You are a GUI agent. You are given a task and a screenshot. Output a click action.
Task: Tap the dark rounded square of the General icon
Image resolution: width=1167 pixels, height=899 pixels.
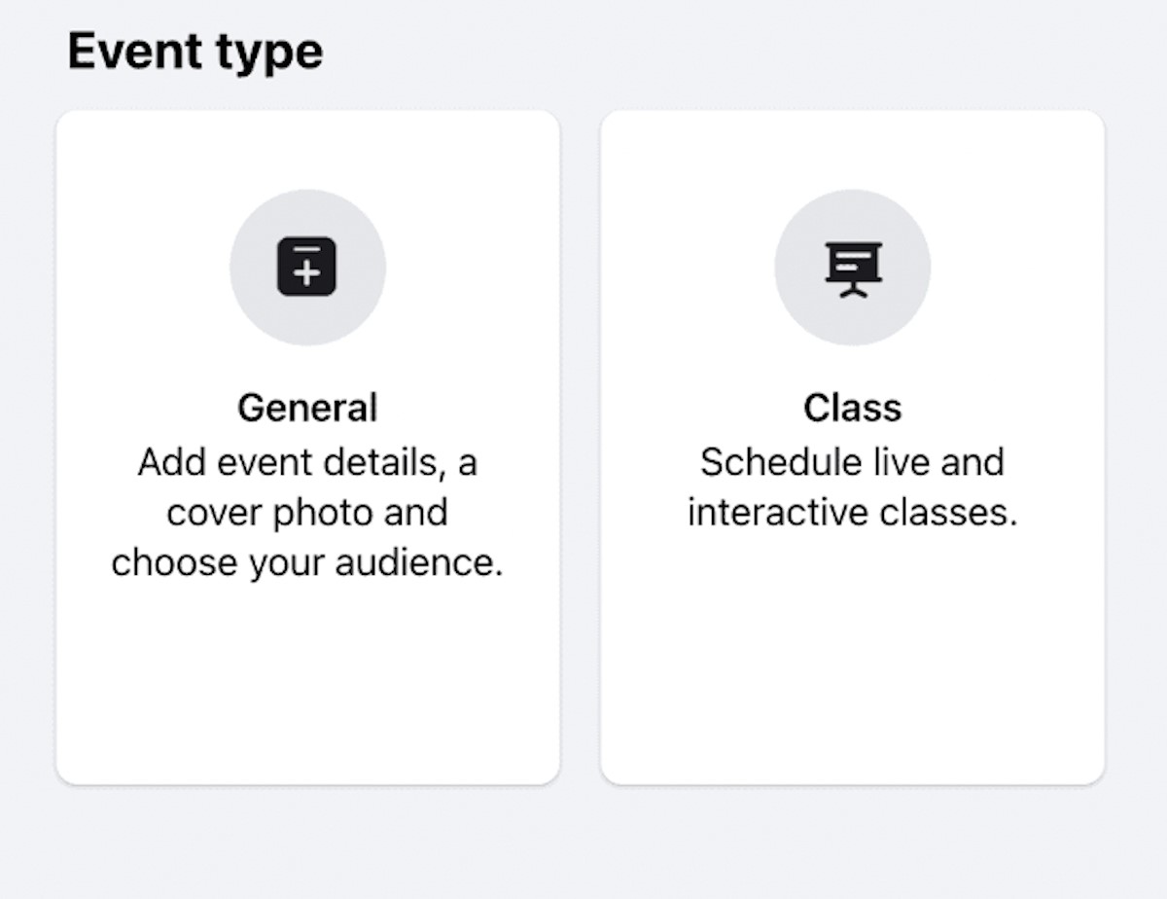[307, 268]
